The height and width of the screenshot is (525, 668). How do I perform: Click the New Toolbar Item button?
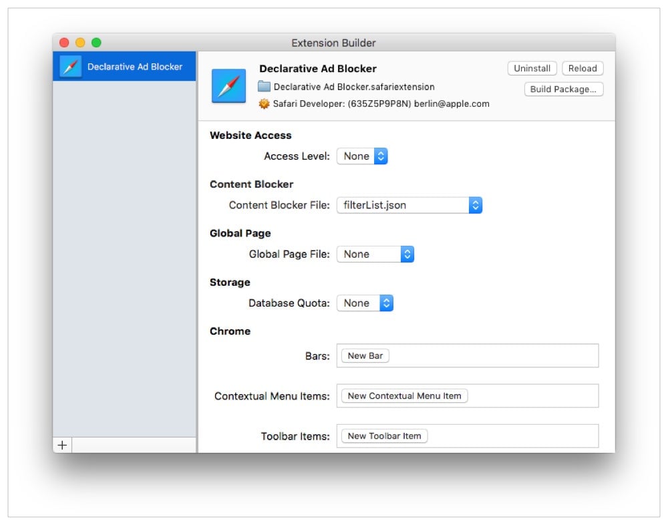point(384,436)
